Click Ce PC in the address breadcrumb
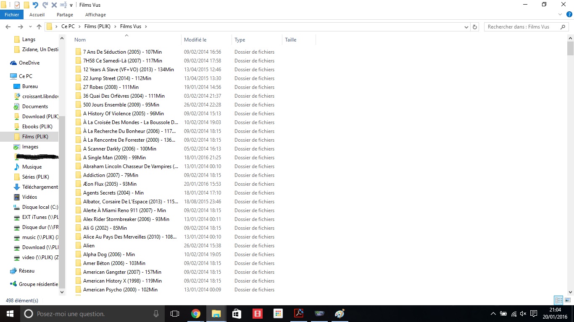 68,26
